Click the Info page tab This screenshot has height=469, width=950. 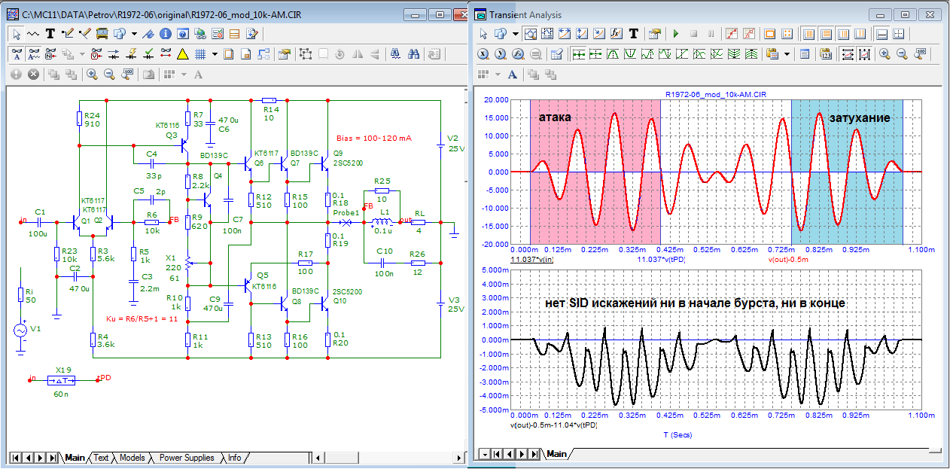(235, 458)
